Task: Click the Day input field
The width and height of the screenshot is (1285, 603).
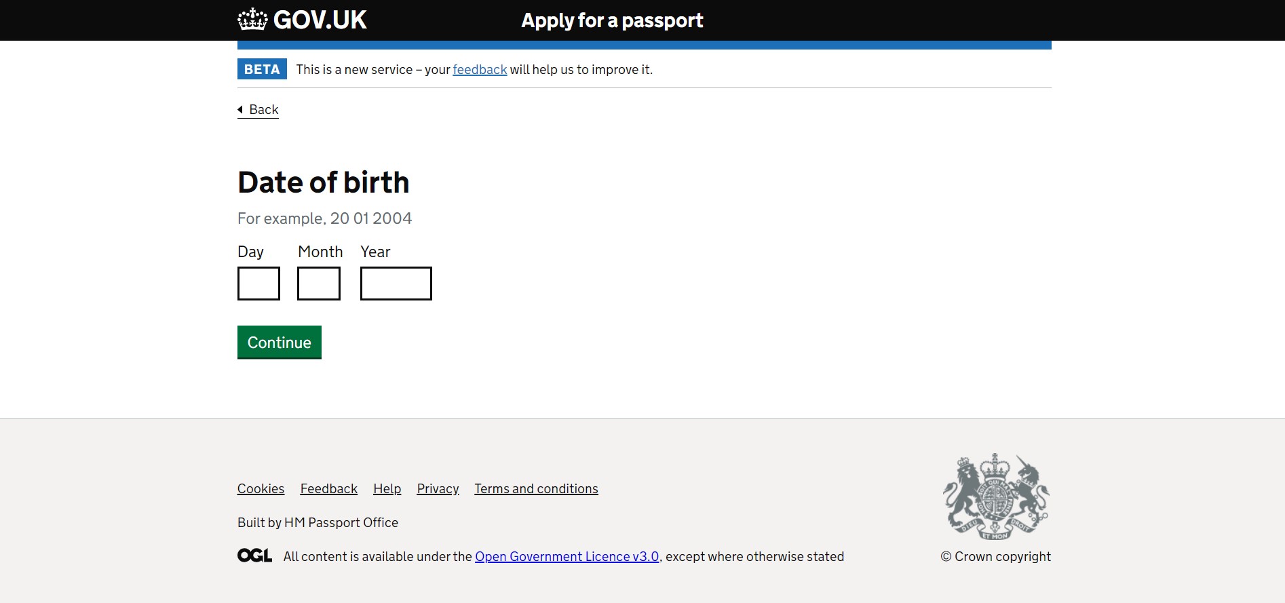Action: (x=258, y=284)
